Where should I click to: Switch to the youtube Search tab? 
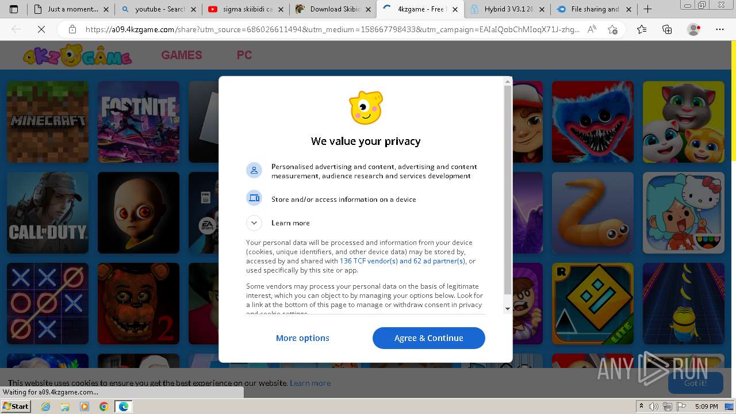pos(158,9)
